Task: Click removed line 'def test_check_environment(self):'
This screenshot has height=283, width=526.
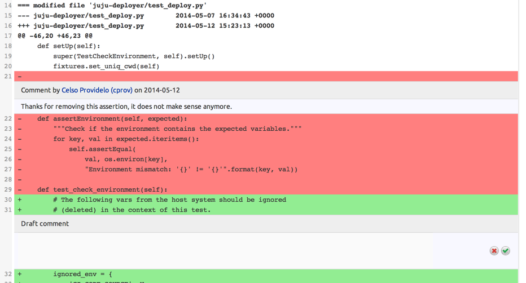Action: [x=102, y=190]
